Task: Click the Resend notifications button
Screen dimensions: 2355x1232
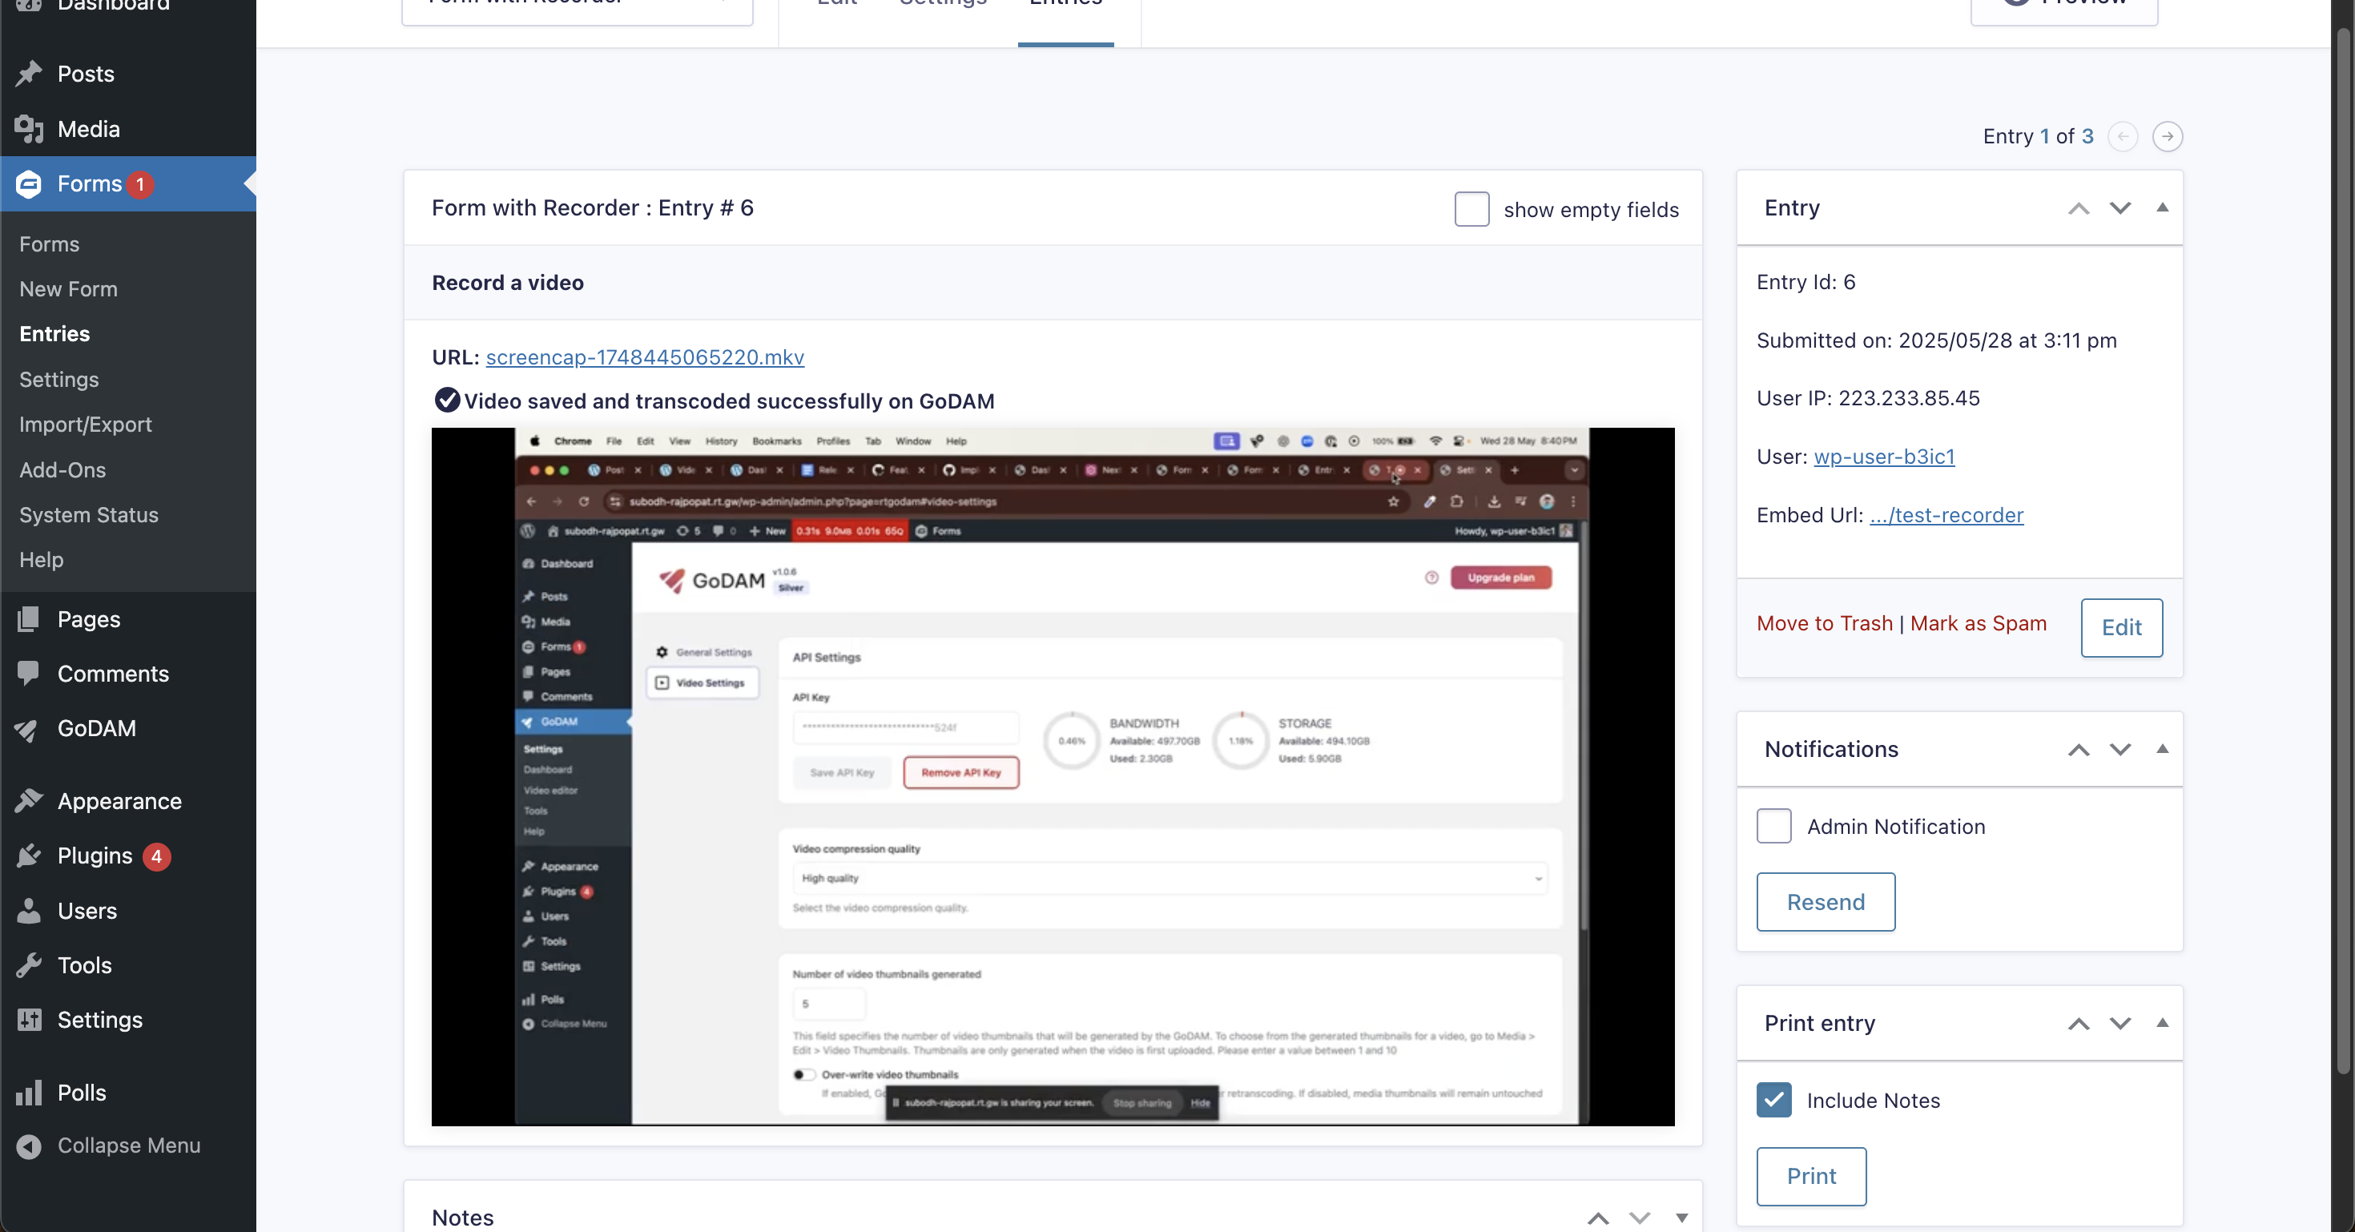Action: point(1825,902)
